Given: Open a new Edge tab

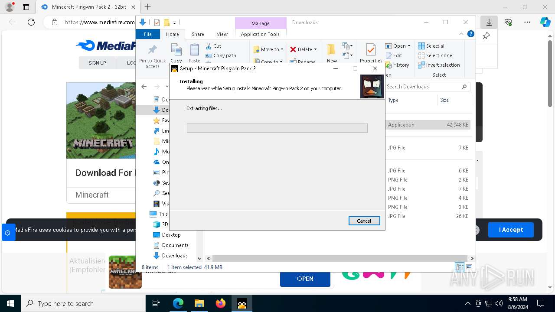Looking at the screenshot, I should coord(148,7).
